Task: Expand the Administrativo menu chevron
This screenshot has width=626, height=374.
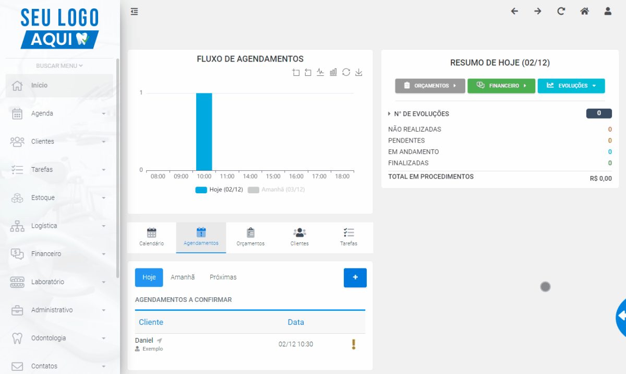Action: point(104,311)
